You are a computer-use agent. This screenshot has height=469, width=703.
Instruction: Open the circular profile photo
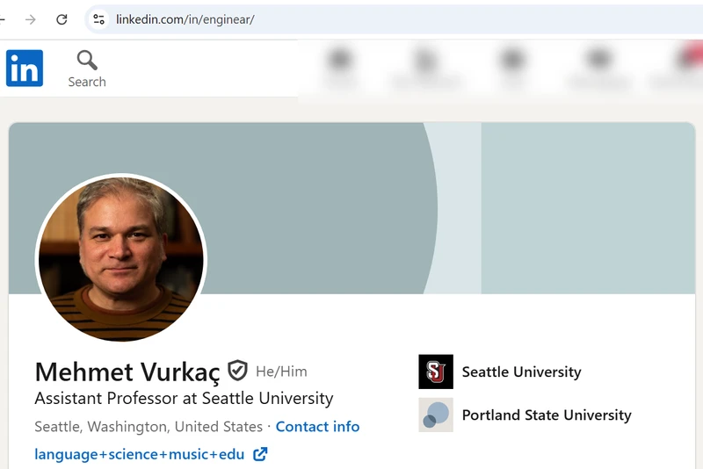(x=121, y=258)
